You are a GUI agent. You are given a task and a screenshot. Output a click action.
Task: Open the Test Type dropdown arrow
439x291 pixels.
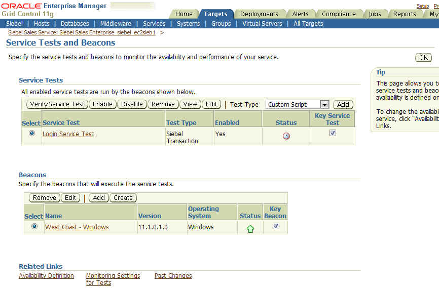click(324, 105)
